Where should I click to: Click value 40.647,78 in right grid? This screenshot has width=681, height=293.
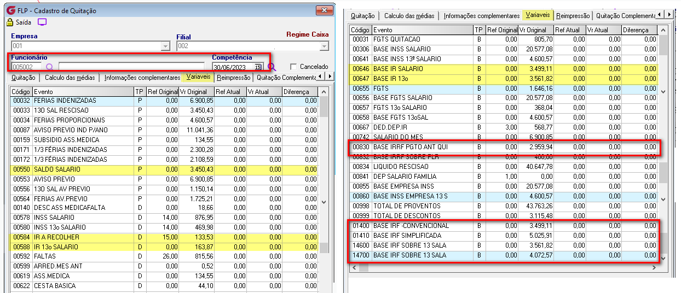click(x=538, y=167)
